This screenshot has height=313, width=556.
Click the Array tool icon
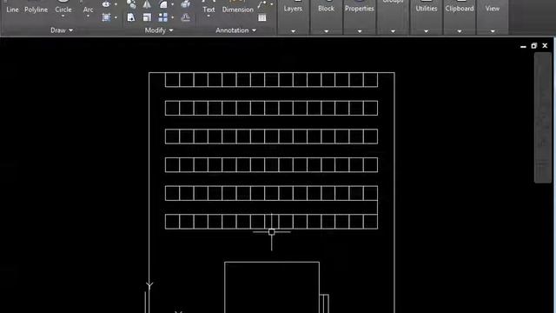[x=163, y=17]
